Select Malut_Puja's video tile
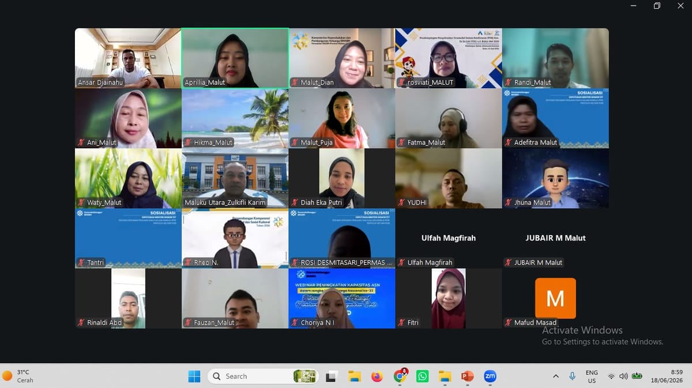692x388 pixels. [x=342, y=118]
